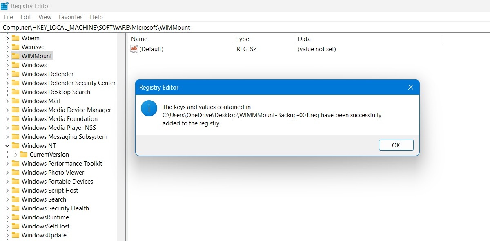Collapse the Windows NT tree node
This screenshot has height=241, width=490.
[x=7, y=145]
